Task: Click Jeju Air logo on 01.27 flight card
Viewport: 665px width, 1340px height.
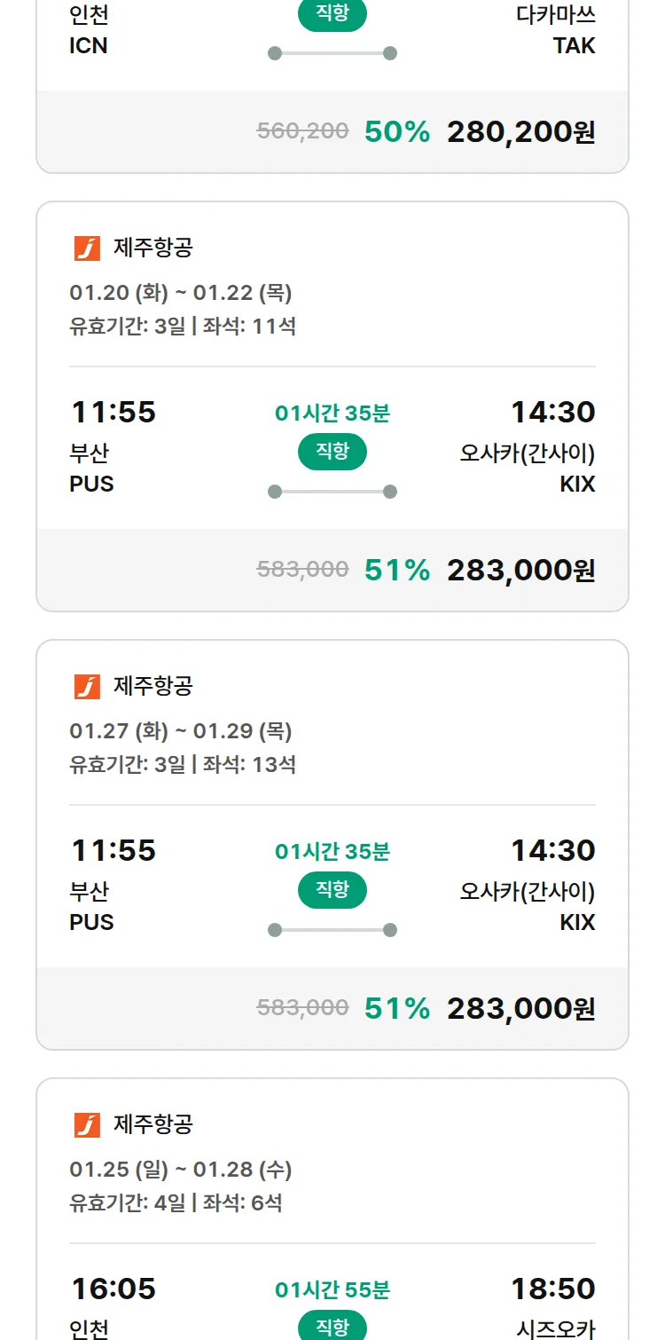Action: coord(87,687)
